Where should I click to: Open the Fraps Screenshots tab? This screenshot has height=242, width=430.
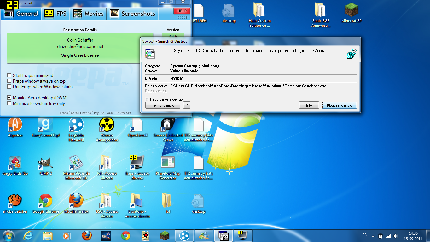tap(132, 14)
